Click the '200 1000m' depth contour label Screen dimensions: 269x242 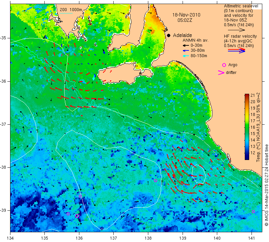[x=71, y=10]
